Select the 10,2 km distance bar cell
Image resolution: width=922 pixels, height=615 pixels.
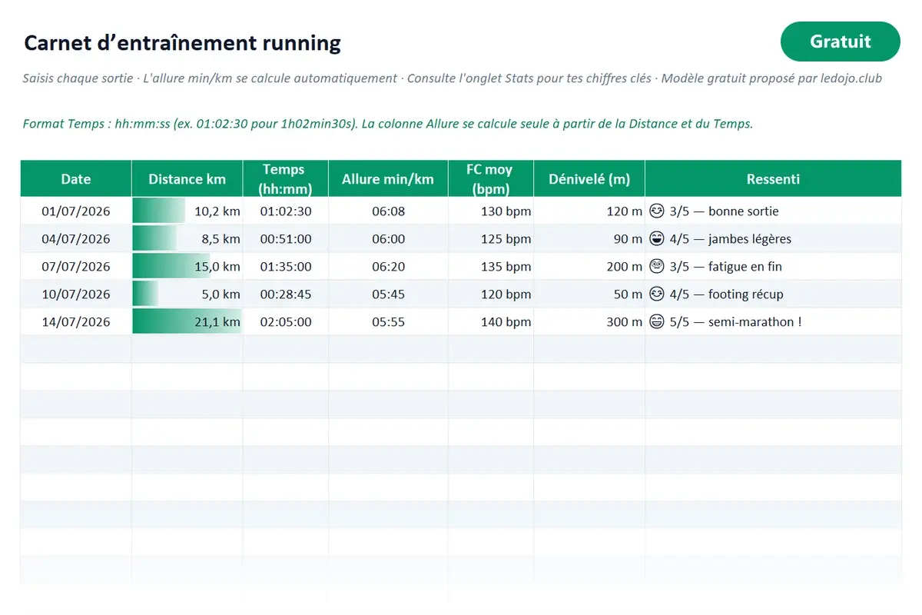tap(187, 211)
